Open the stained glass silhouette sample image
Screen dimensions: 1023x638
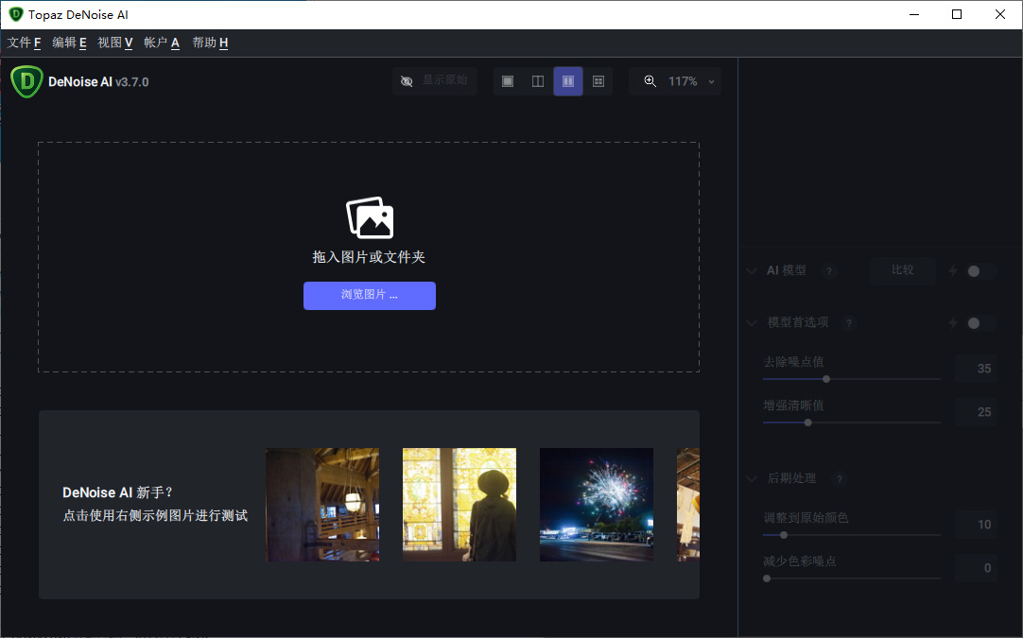(x=459, y=505)
